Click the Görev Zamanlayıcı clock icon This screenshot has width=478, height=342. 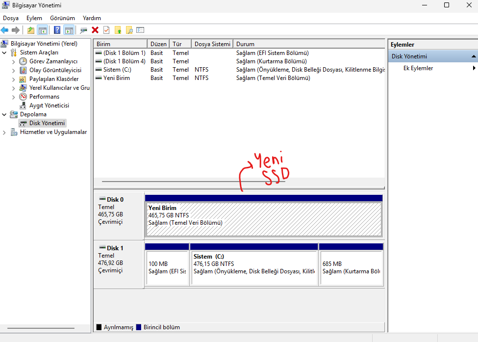[23, 61]
